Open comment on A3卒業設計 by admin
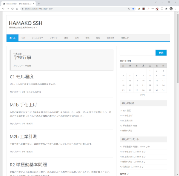179x176 pixels. pyautogui.click(x=125, y=167)
